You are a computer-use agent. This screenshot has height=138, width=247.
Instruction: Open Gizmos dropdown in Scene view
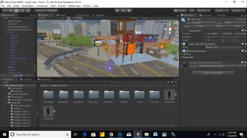135,18
